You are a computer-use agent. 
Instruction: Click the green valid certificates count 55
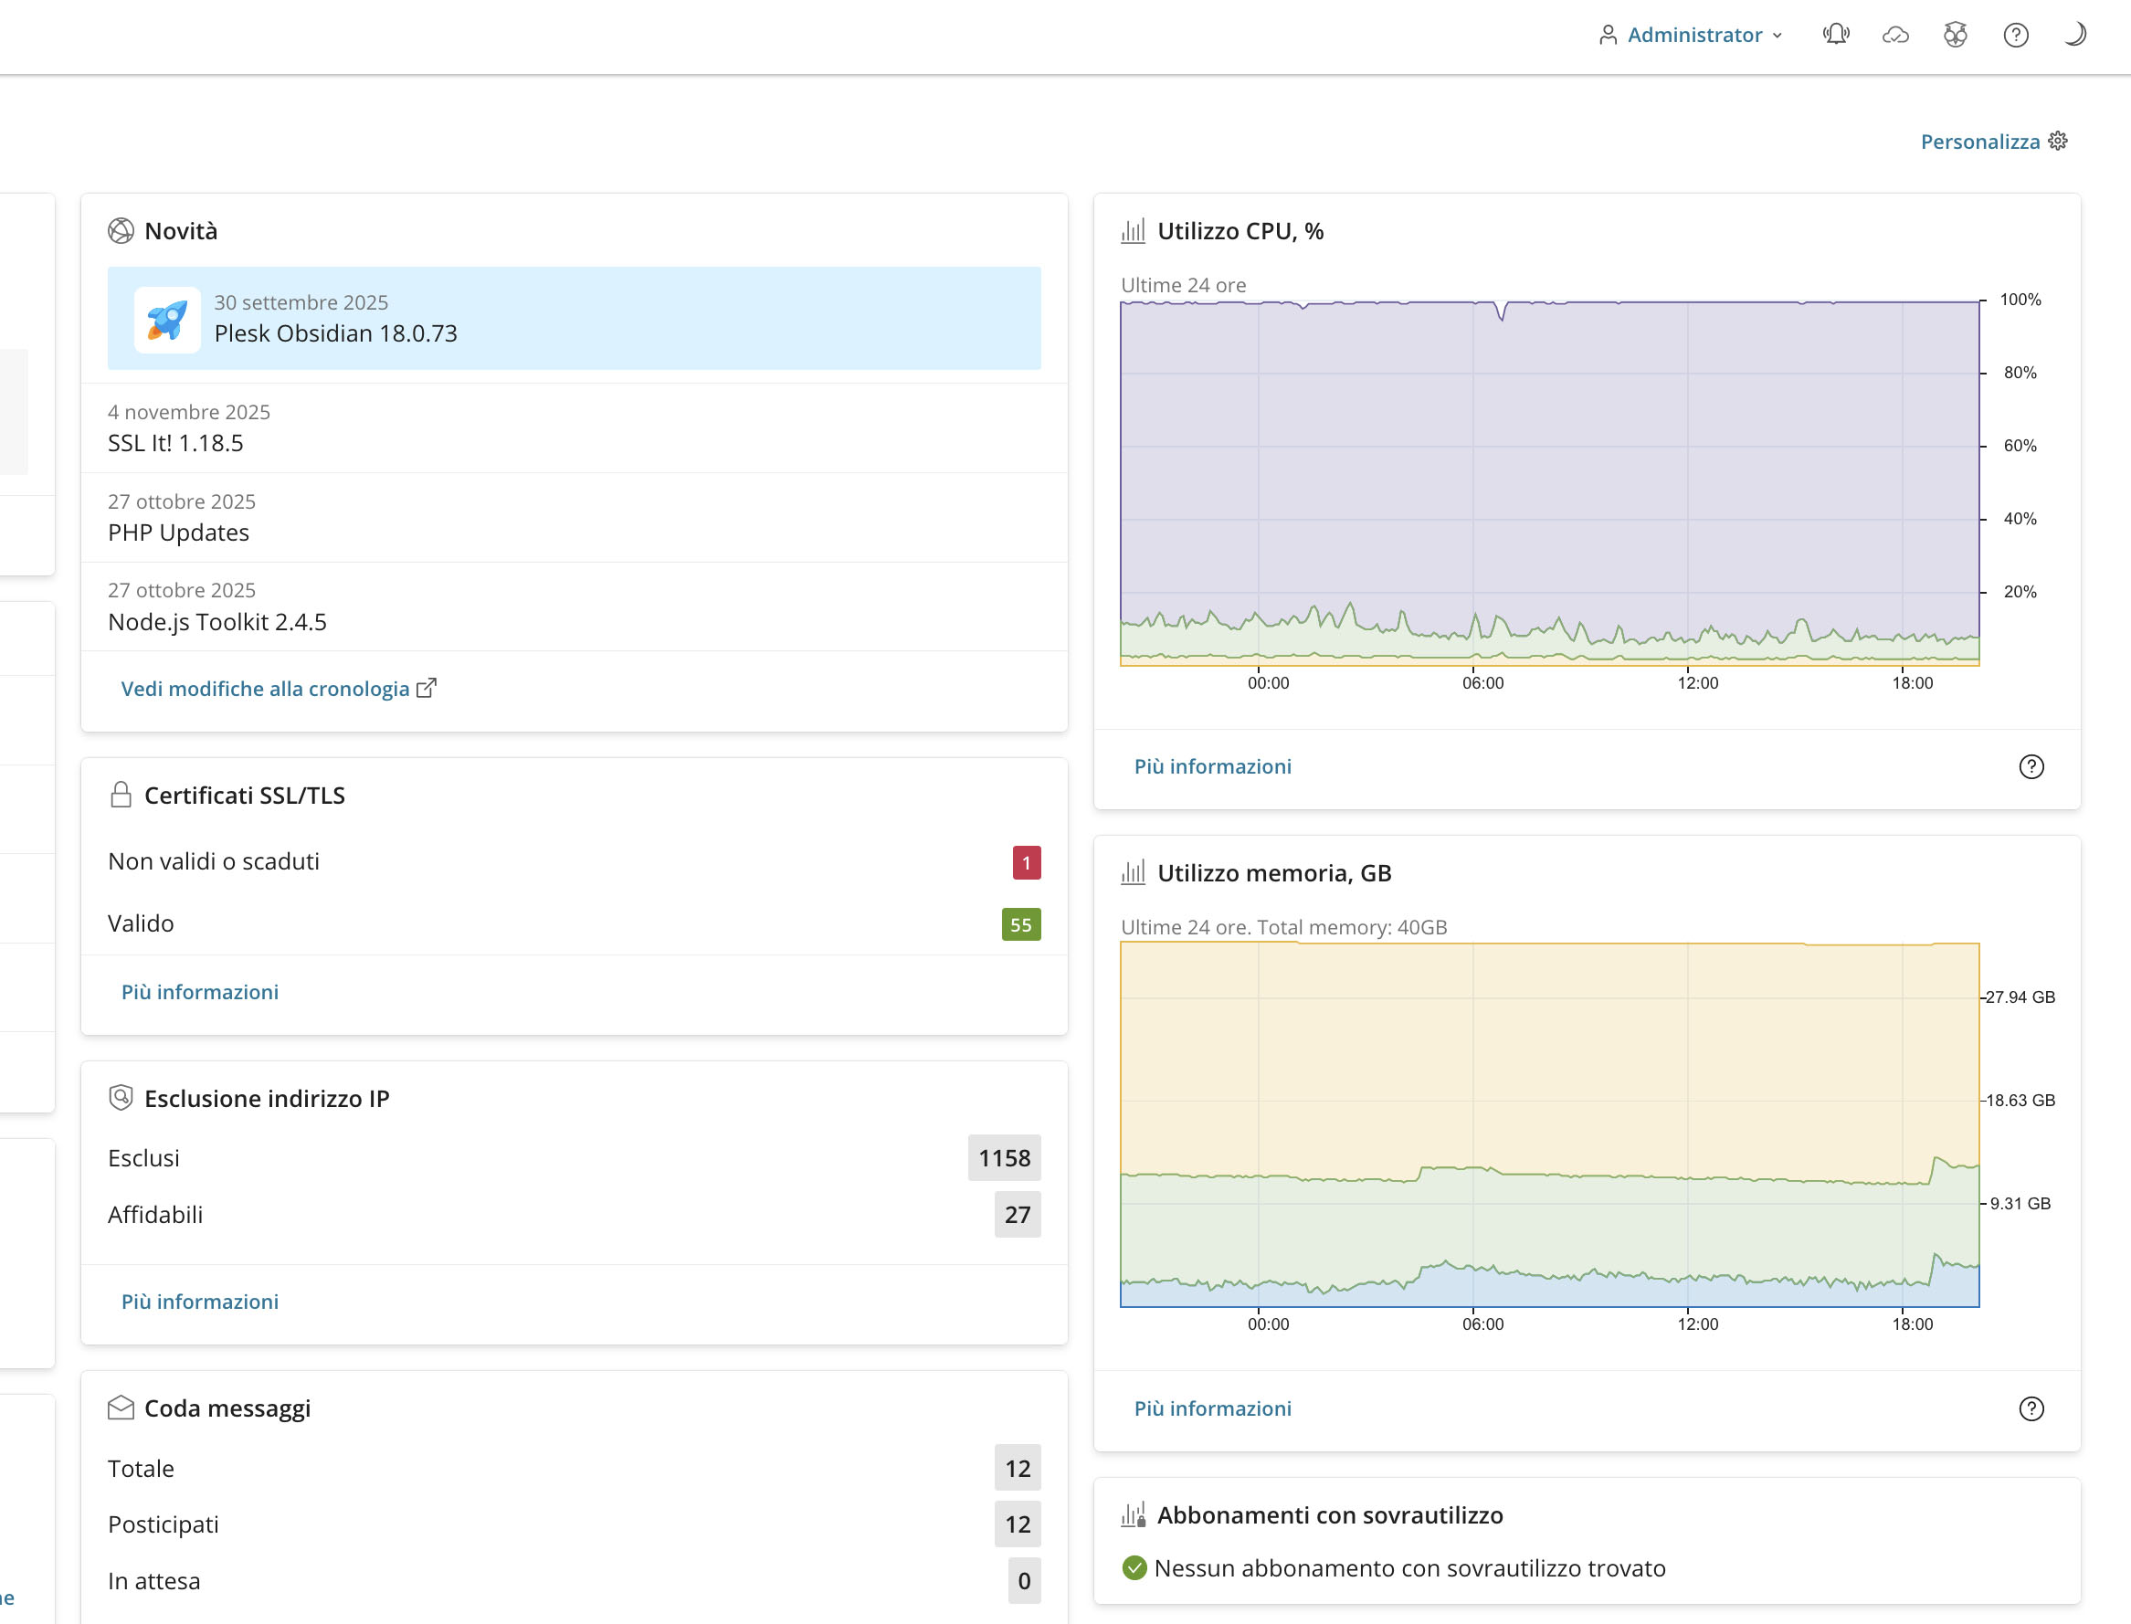click(x=1020, y=924)
